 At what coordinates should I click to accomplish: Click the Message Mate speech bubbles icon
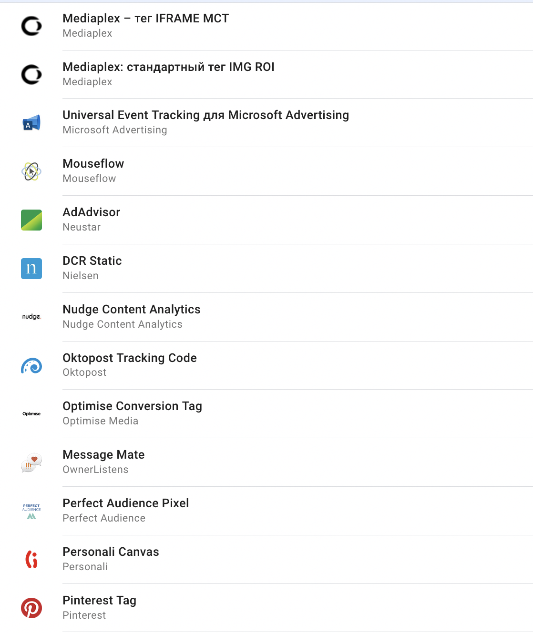point(31,462)
